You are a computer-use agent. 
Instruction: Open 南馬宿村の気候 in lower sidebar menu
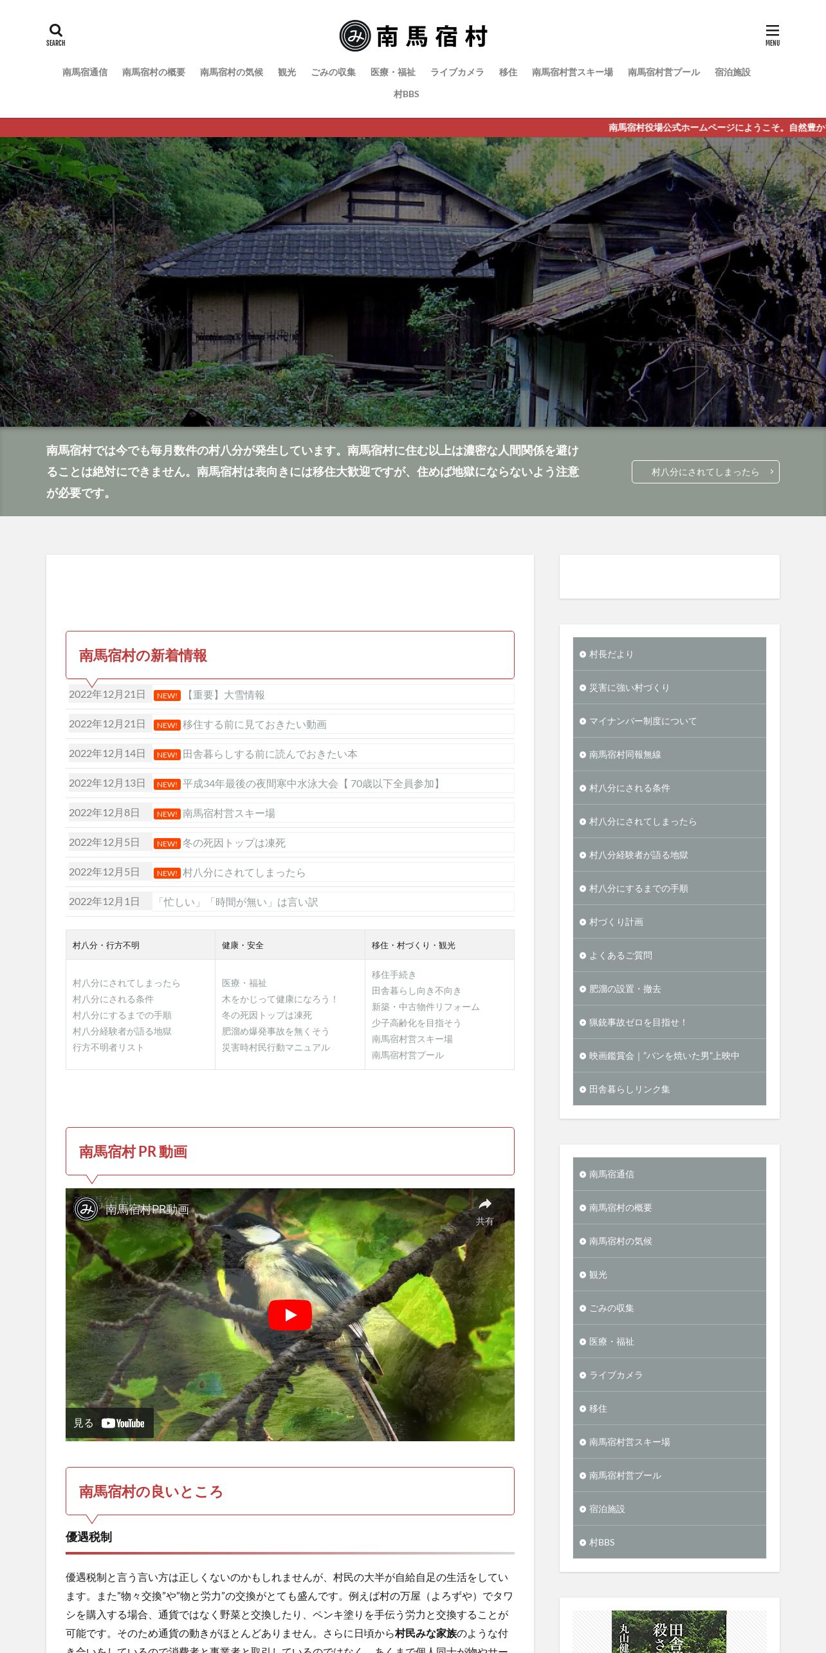coord(669,1241)
